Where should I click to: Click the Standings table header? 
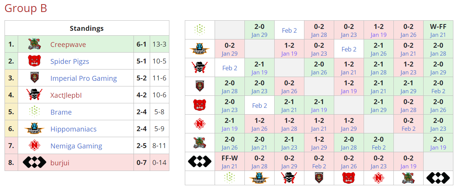pos(86,28)
